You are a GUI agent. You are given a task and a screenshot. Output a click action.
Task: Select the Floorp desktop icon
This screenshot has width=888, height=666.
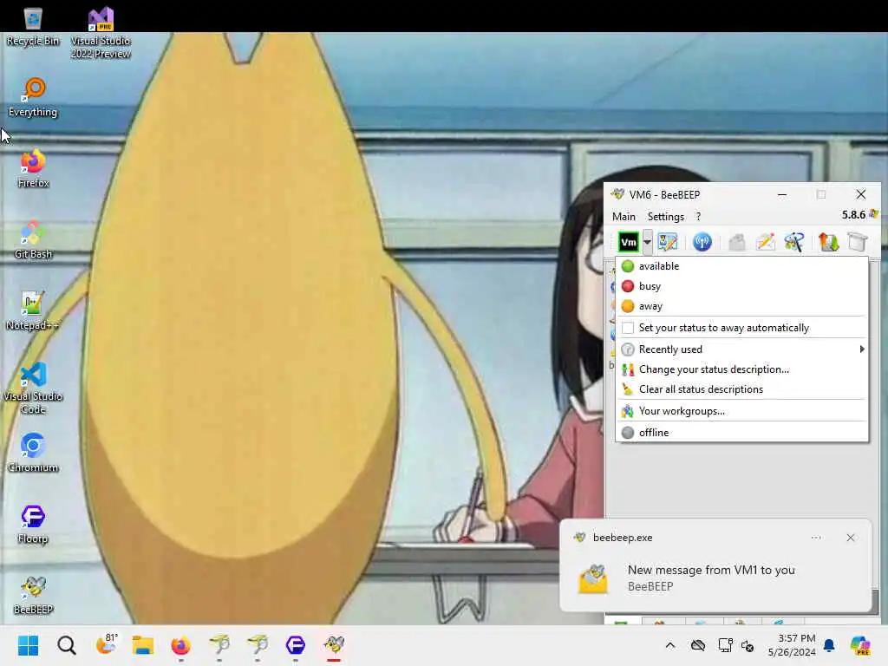click(33, 524)
